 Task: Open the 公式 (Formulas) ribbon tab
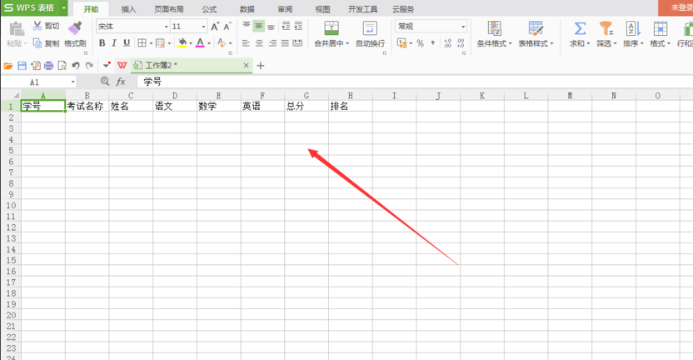[209, 9]
